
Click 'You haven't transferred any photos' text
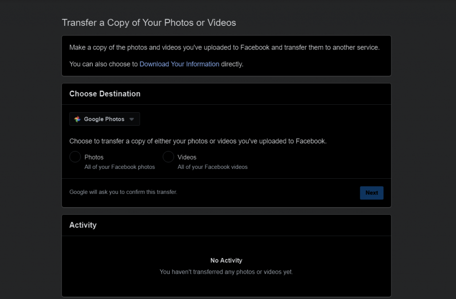click(x=226, y=272)
